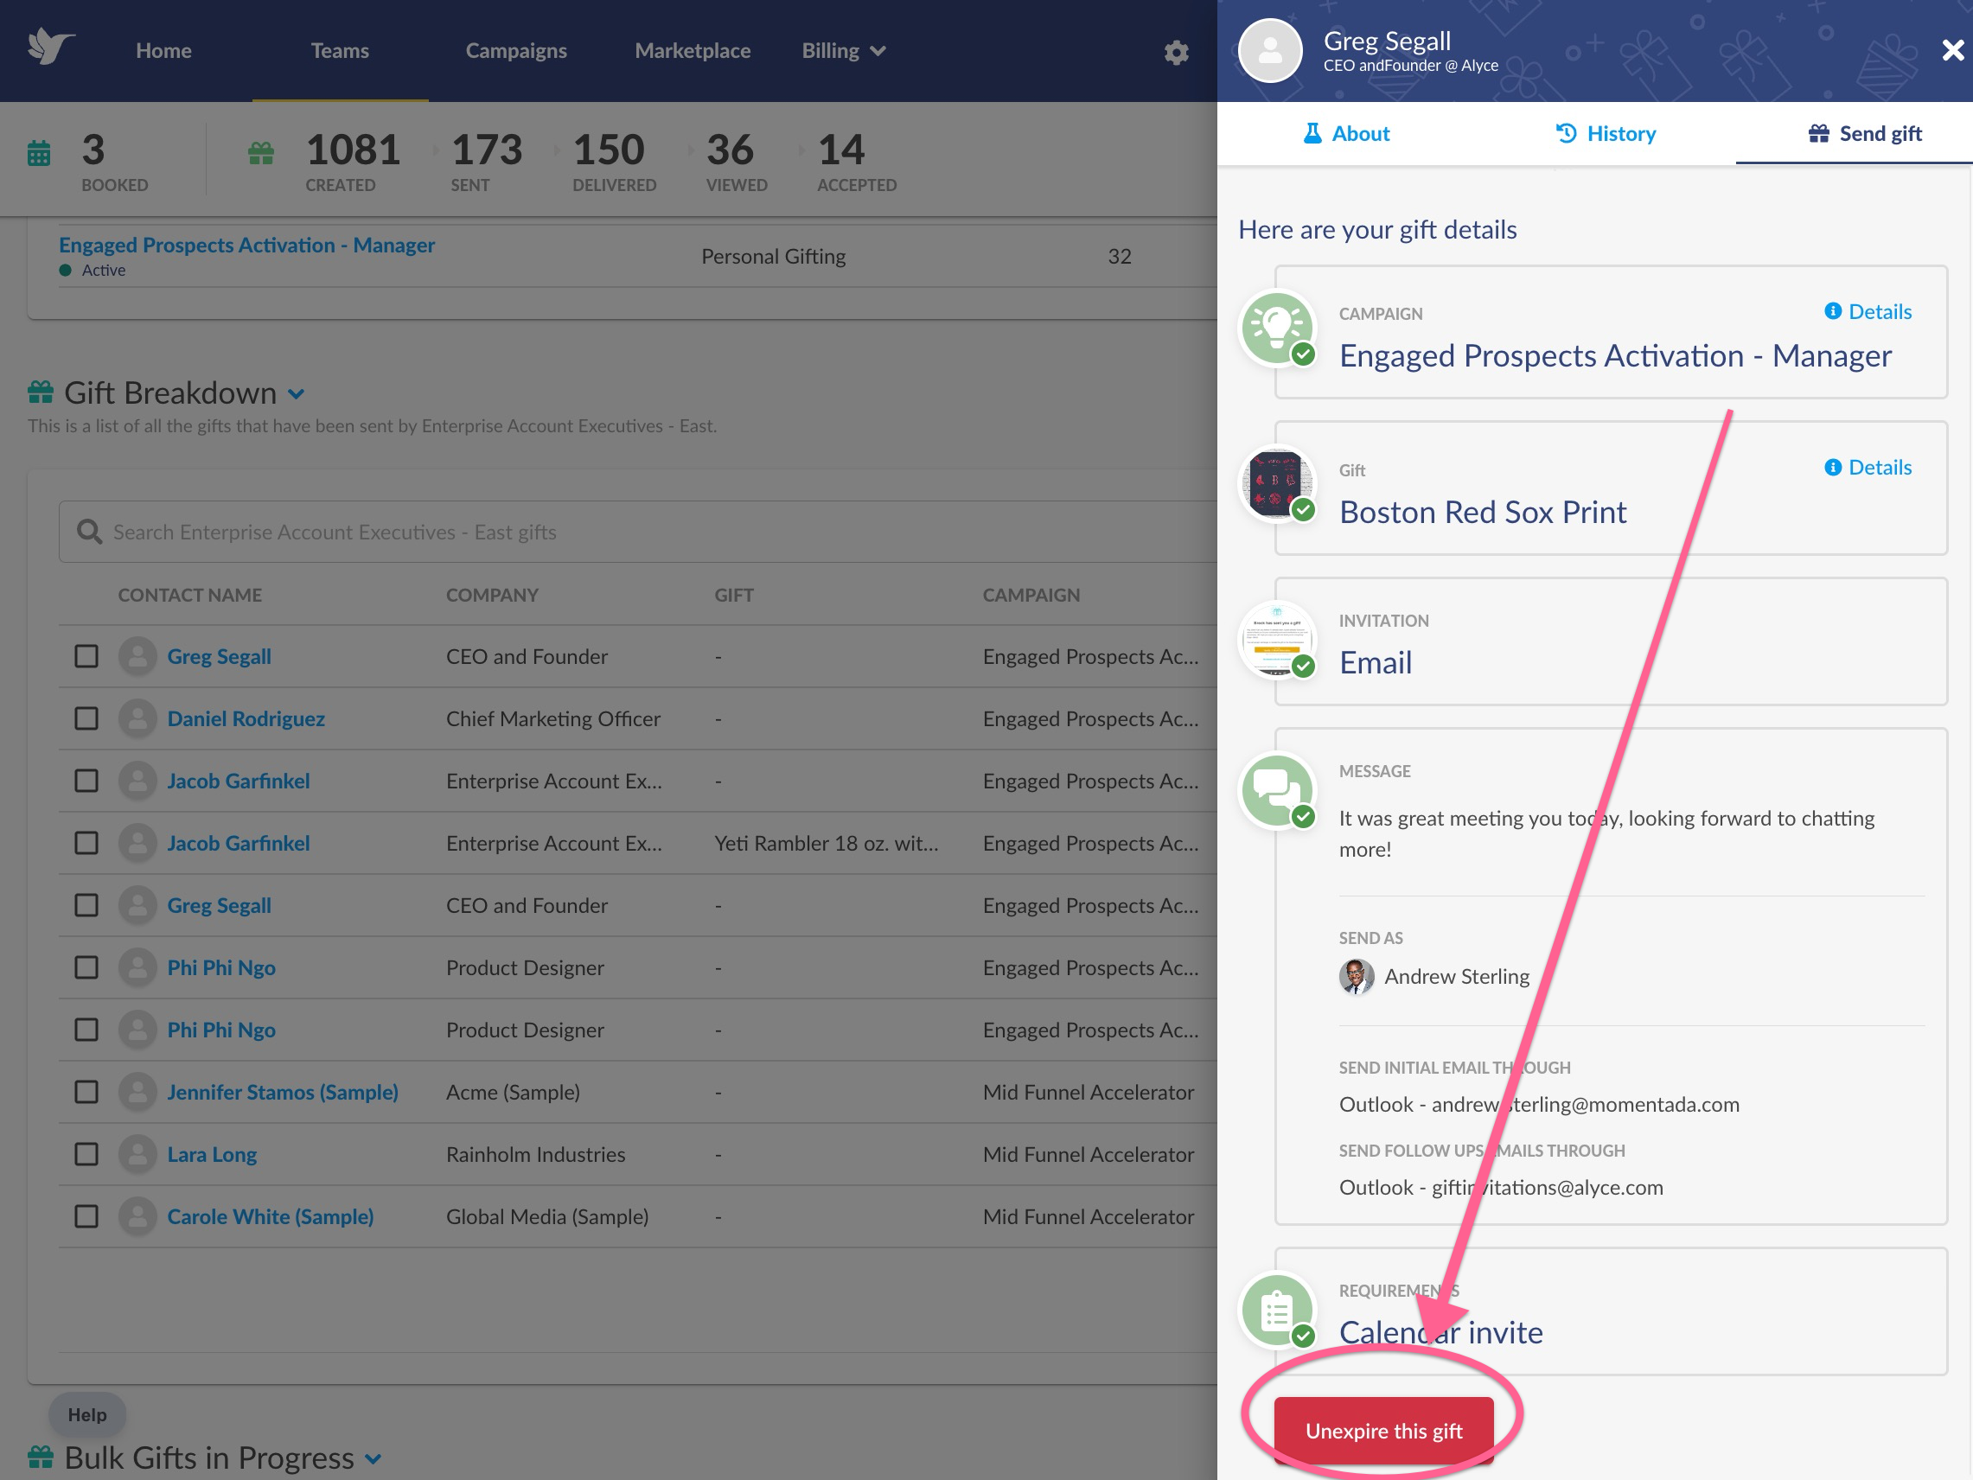Click the Bulk Gifts in Progress gift icon
Image resolution: width=1973 pixels, height=1480 pixels.
(x=40, y=1457)
